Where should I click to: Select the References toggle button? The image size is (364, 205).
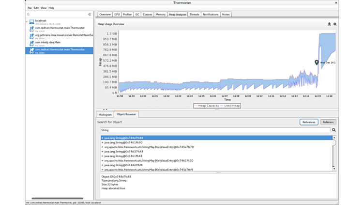[x=309, y=122]
